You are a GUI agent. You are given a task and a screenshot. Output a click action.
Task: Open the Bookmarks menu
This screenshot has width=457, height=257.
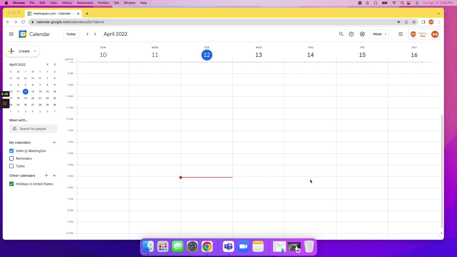tap(85, 3)
